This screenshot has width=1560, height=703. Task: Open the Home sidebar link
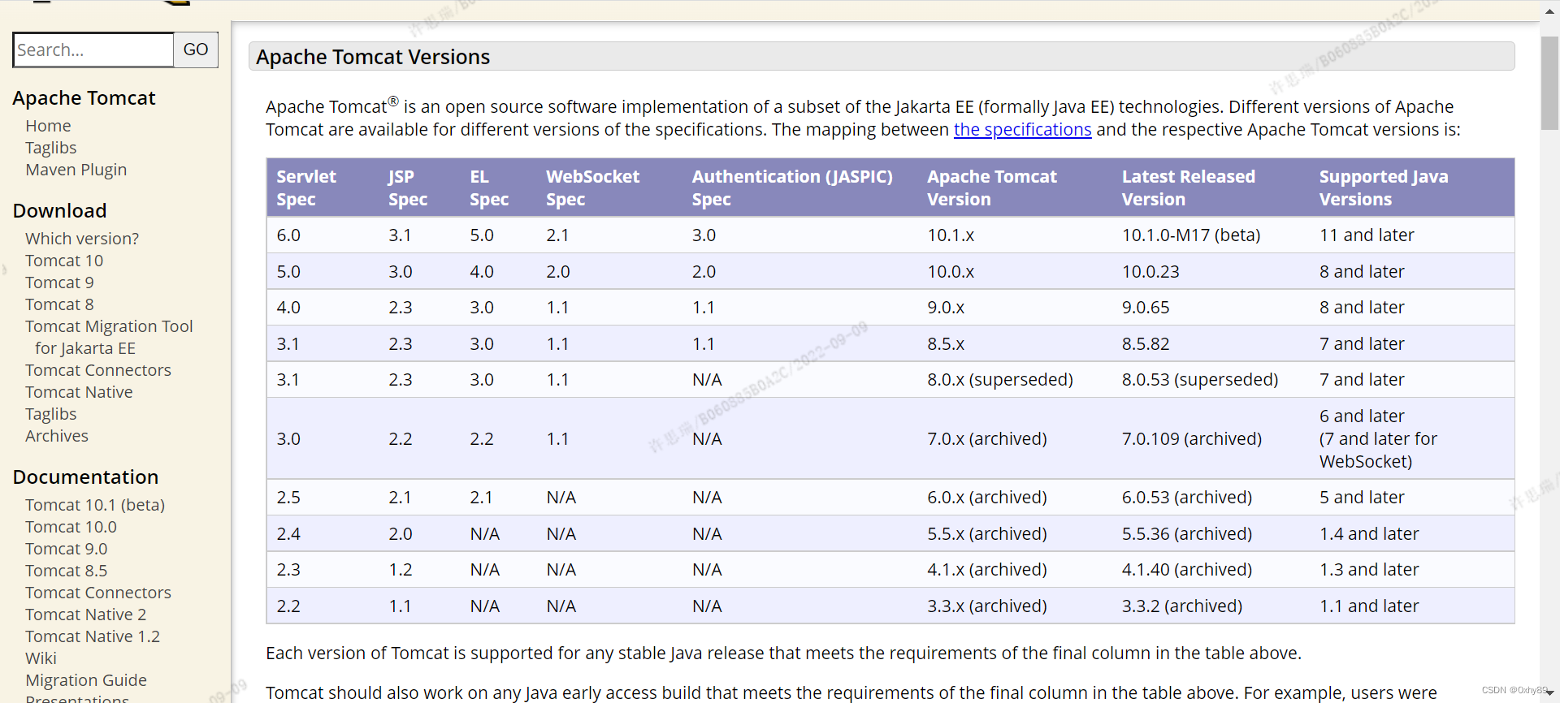coord(48,126)
